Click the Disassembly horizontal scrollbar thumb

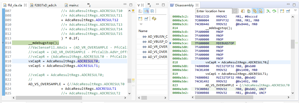click(x=224, y=97)
